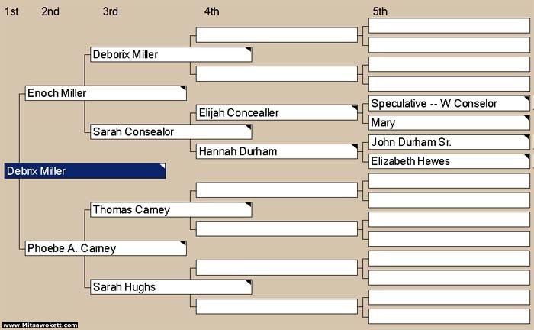Select the Mary box in the 5th generation
This screenshot has width=534, height=330.
449,122
